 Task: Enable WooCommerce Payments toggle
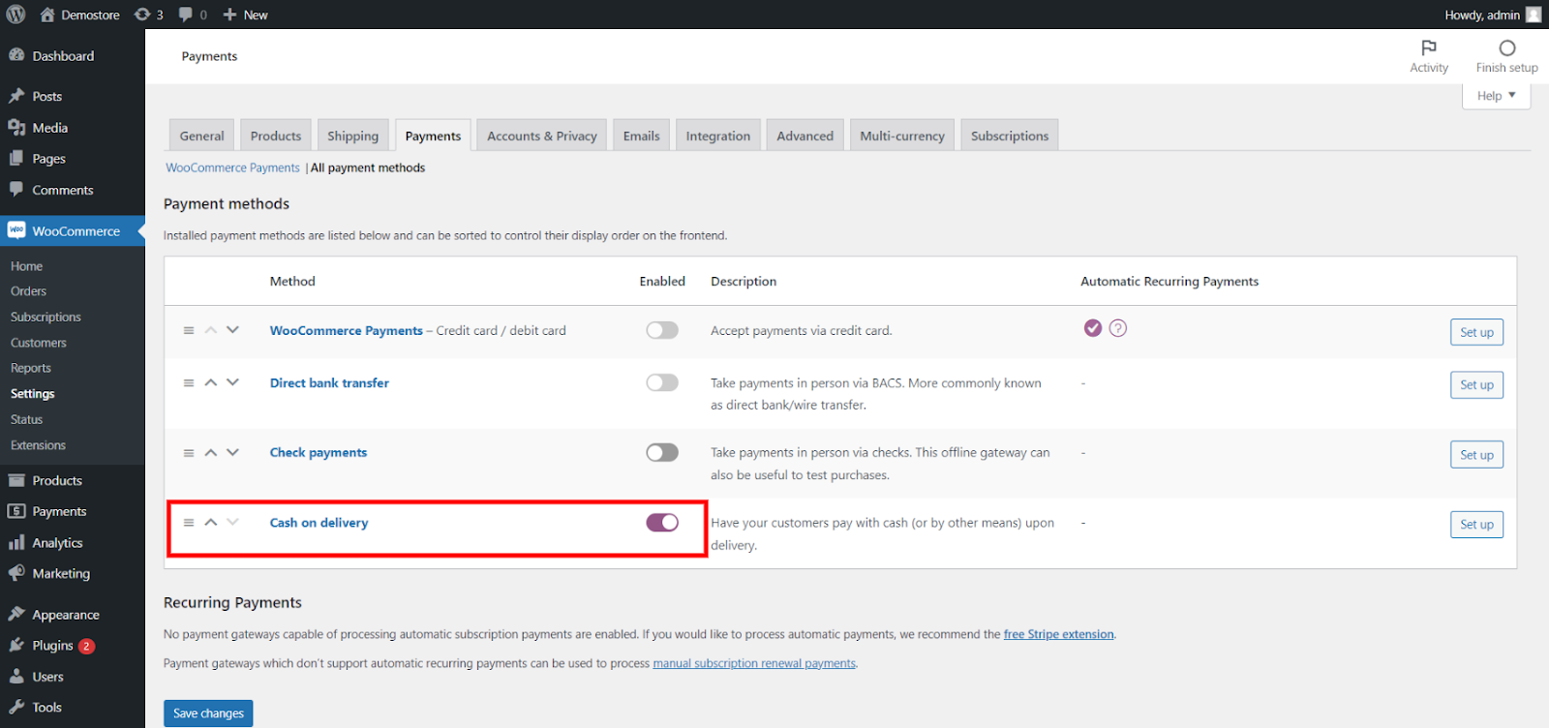pyautogui.click(x=662, y=330)
